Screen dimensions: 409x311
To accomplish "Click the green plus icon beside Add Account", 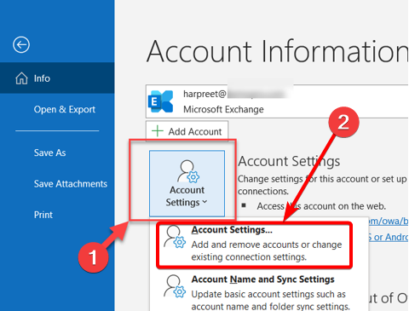I will point(158,131).
